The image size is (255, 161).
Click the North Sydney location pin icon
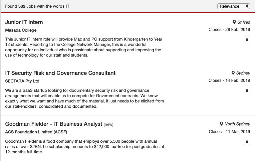pyautogui.click(x=221, y=124)
